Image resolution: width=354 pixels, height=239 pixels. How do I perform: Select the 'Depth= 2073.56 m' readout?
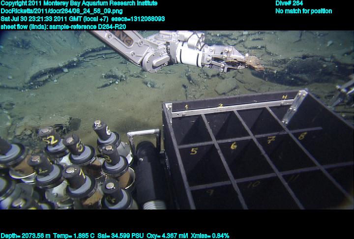pyautogui.click(x=26, y=236)
